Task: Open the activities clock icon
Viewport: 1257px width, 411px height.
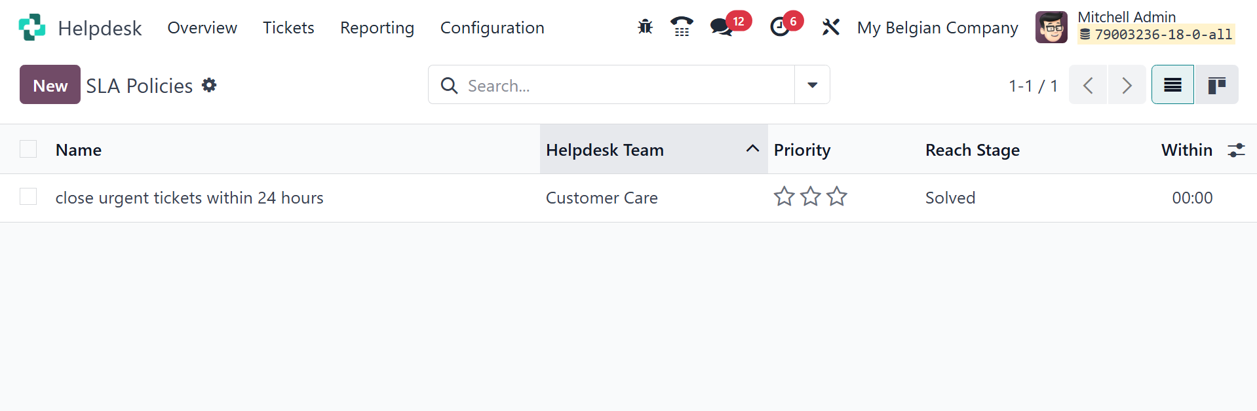Action: 780,27
